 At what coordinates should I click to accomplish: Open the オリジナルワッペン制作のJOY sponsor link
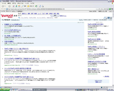coord(13,30)
